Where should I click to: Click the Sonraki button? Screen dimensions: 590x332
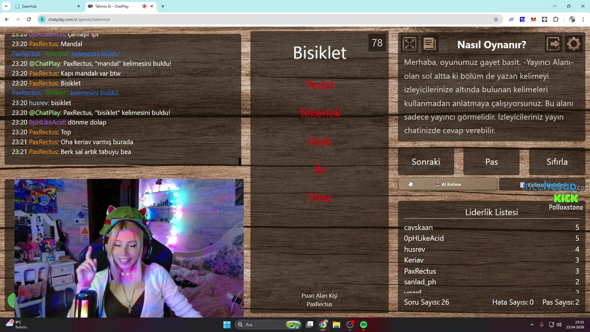point(426,162)
